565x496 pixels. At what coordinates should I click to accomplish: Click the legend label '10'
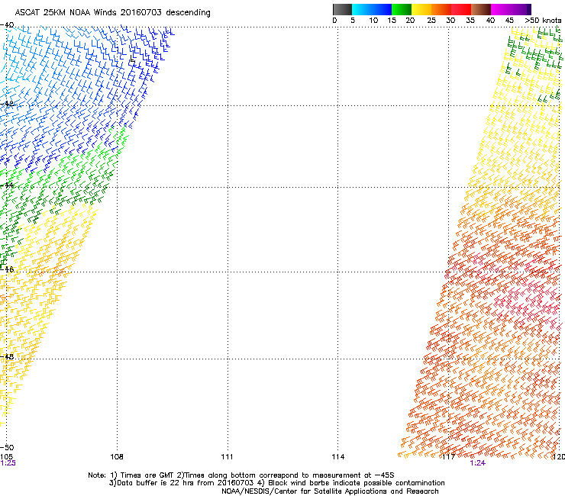tap(373, 21)
